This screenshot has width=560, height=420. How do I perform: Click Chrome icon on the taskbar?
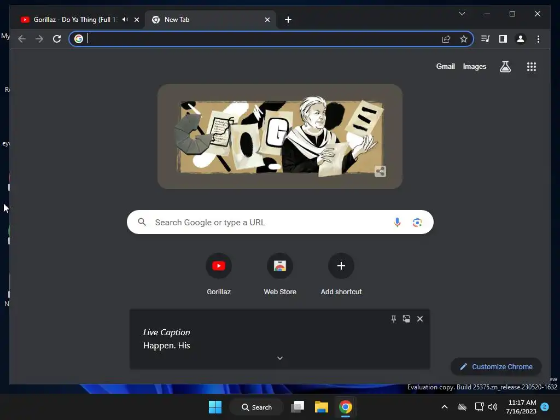coord(346,407)
